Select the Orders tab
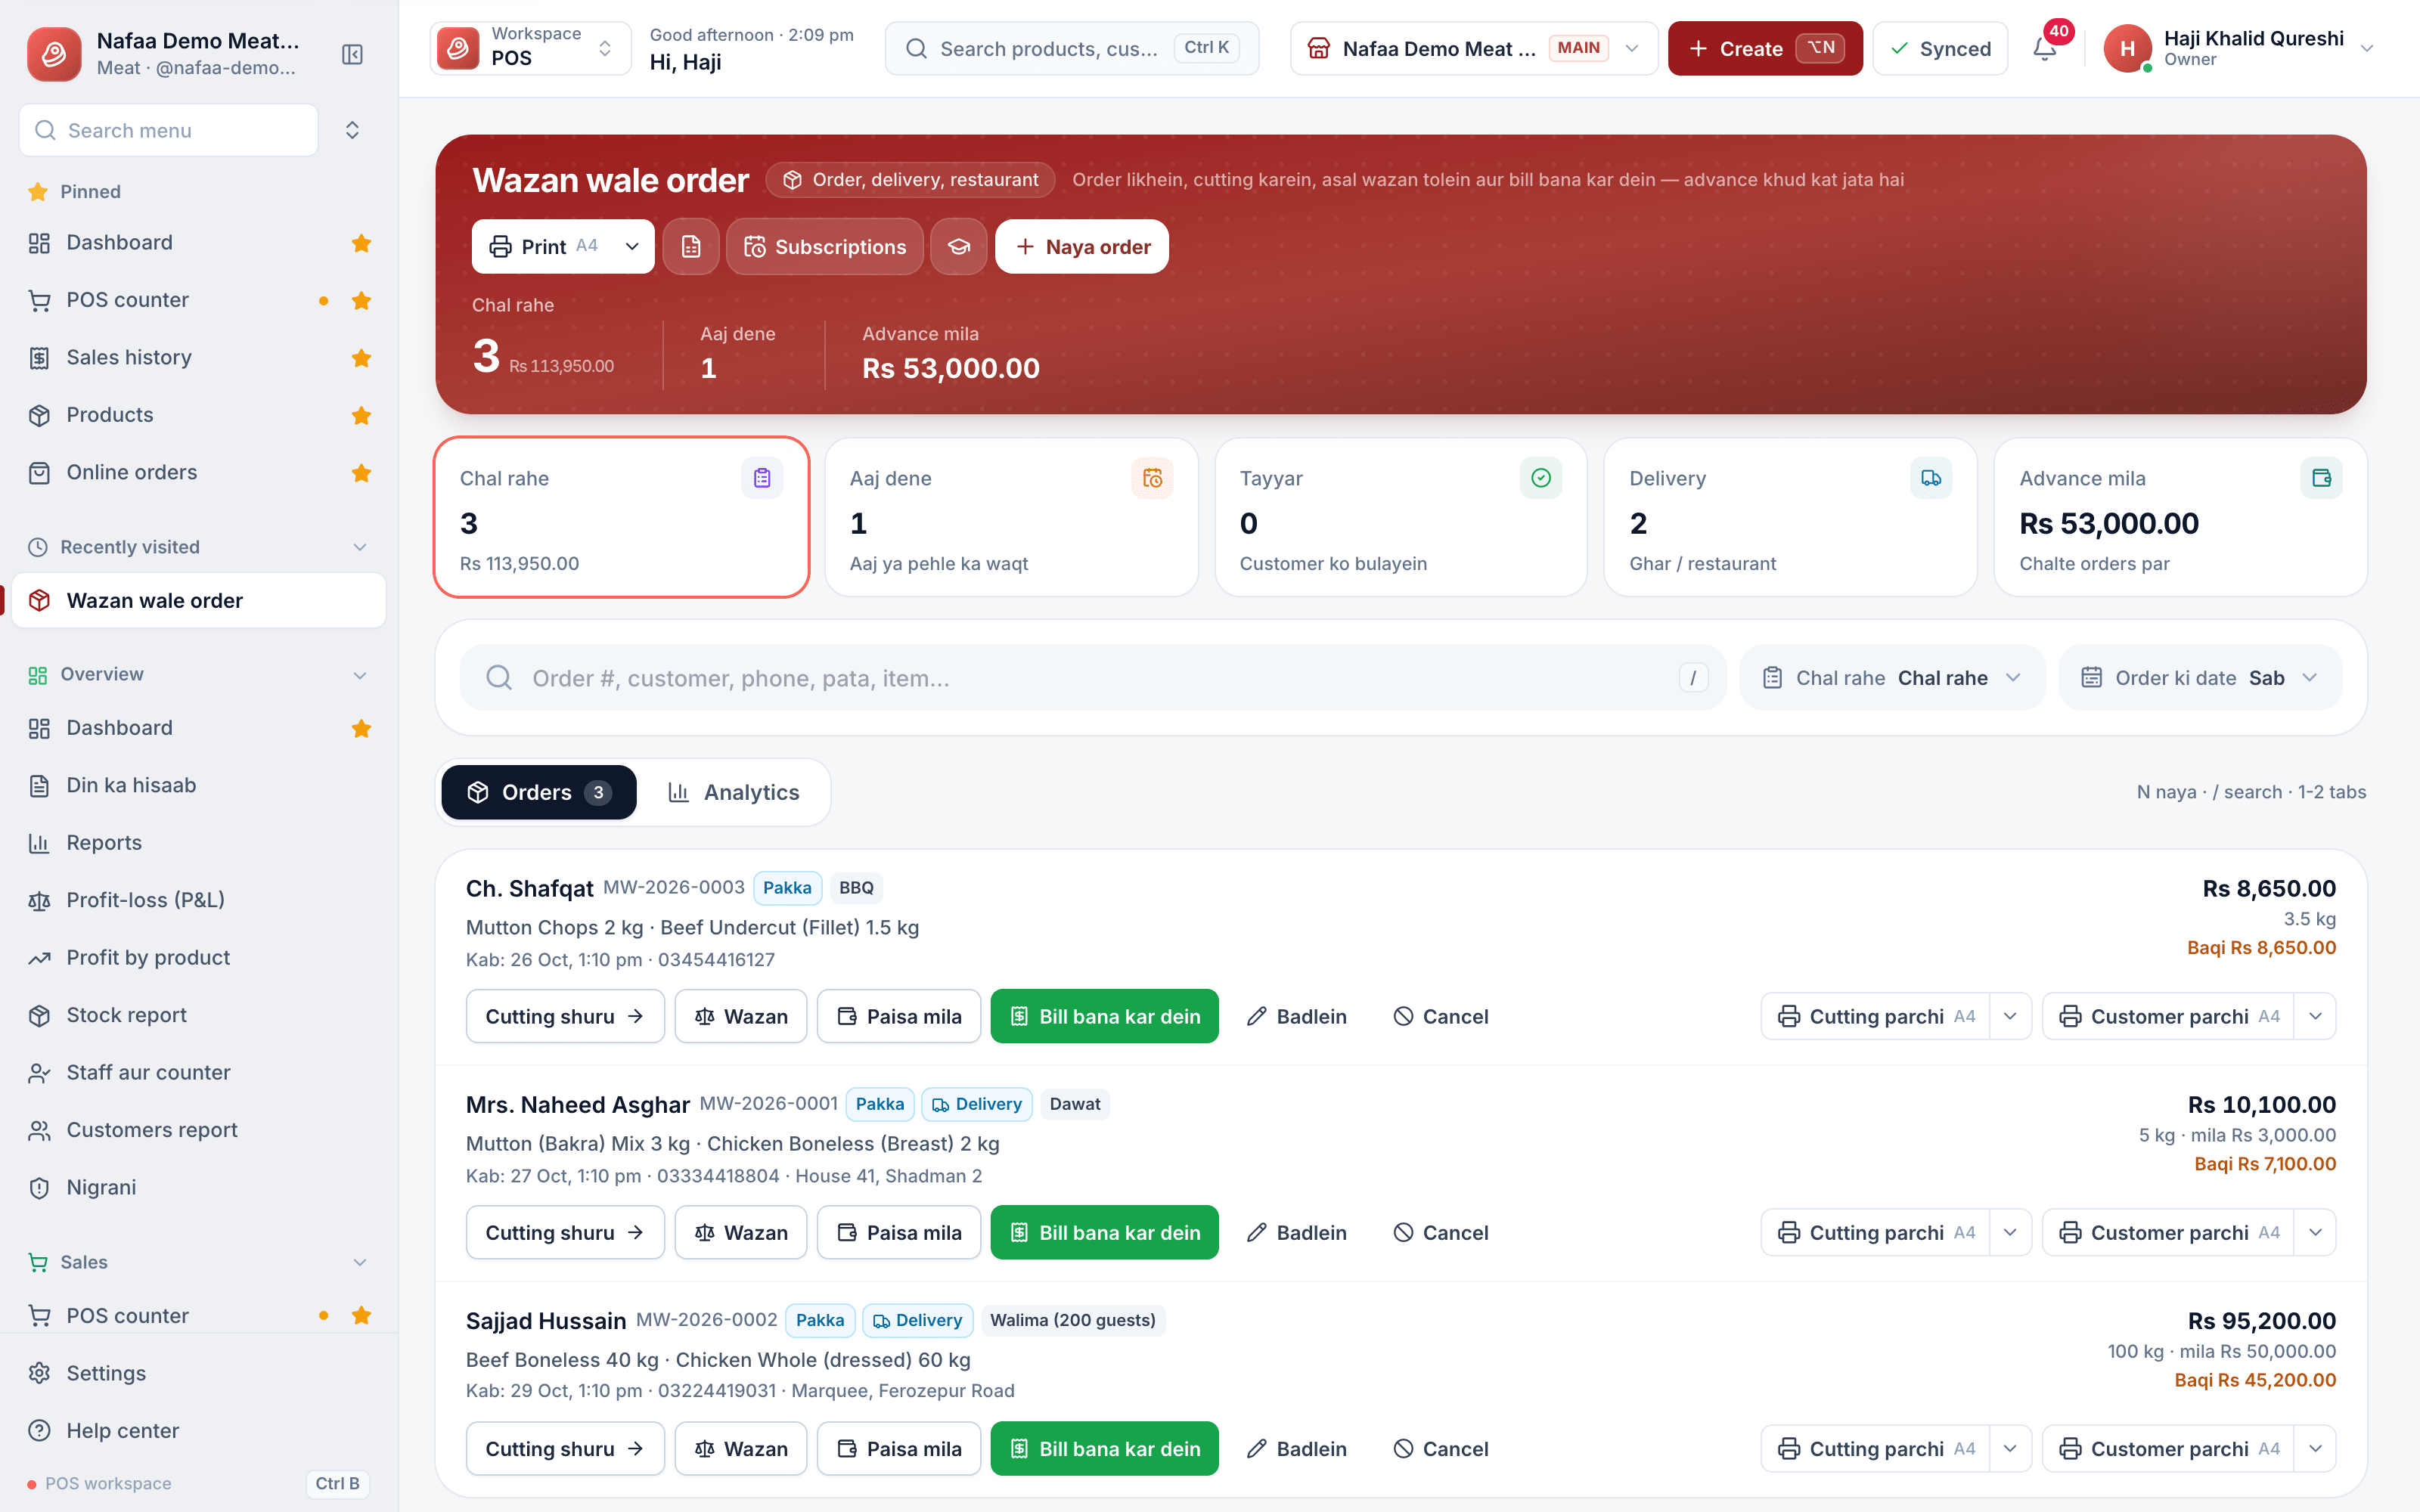The width and height of the screenshot is (2420, 1512). pyautogui.click(x=539, y=792)
